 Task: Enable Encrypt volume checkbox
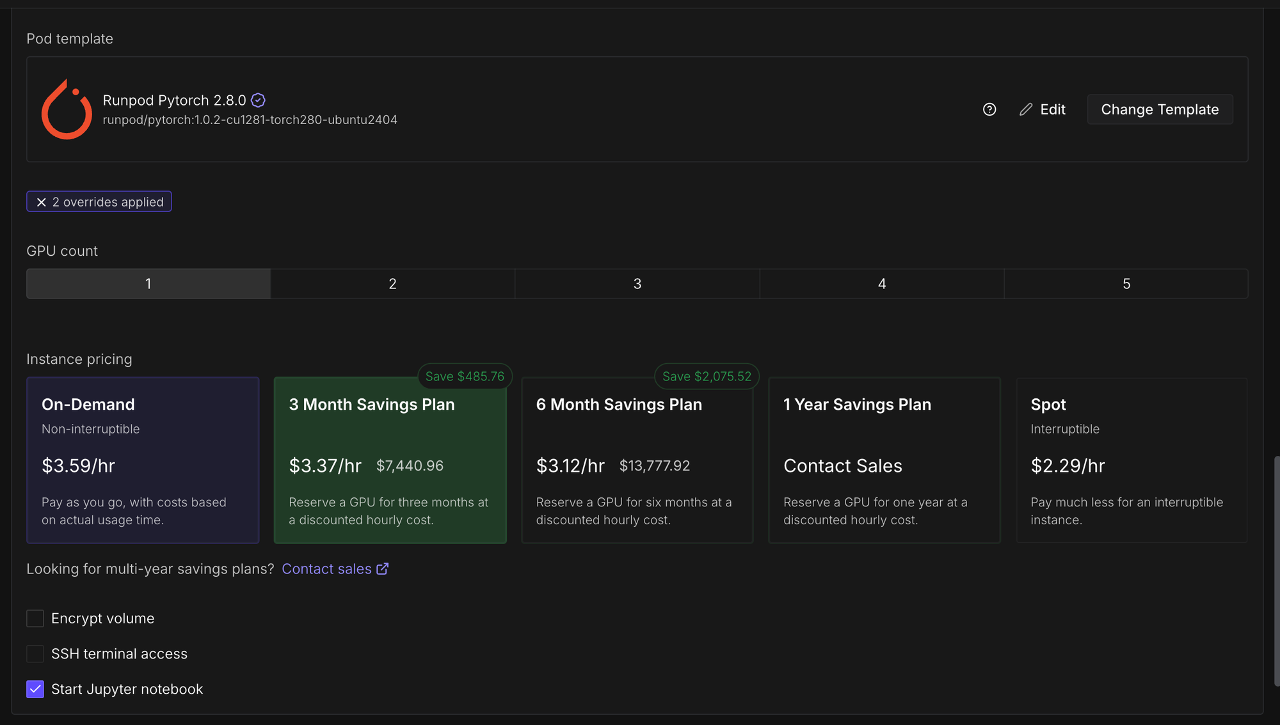pos(35,618)
